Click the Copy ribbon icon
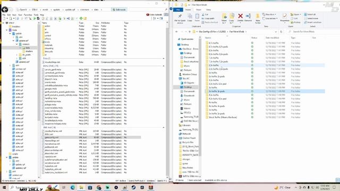Viewport: 340px width, 191px height. (x=190, y=18)
